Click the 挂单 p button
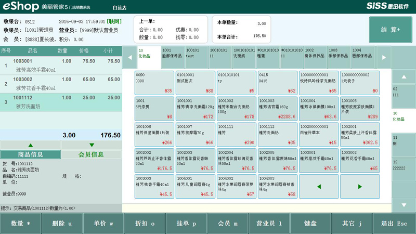The height and width of the screenshot is (234, 416). tap(186, 224)
